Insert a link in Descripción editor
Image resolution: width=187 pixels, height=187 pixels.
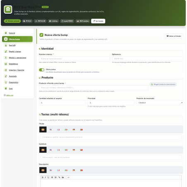click(59, 177)
